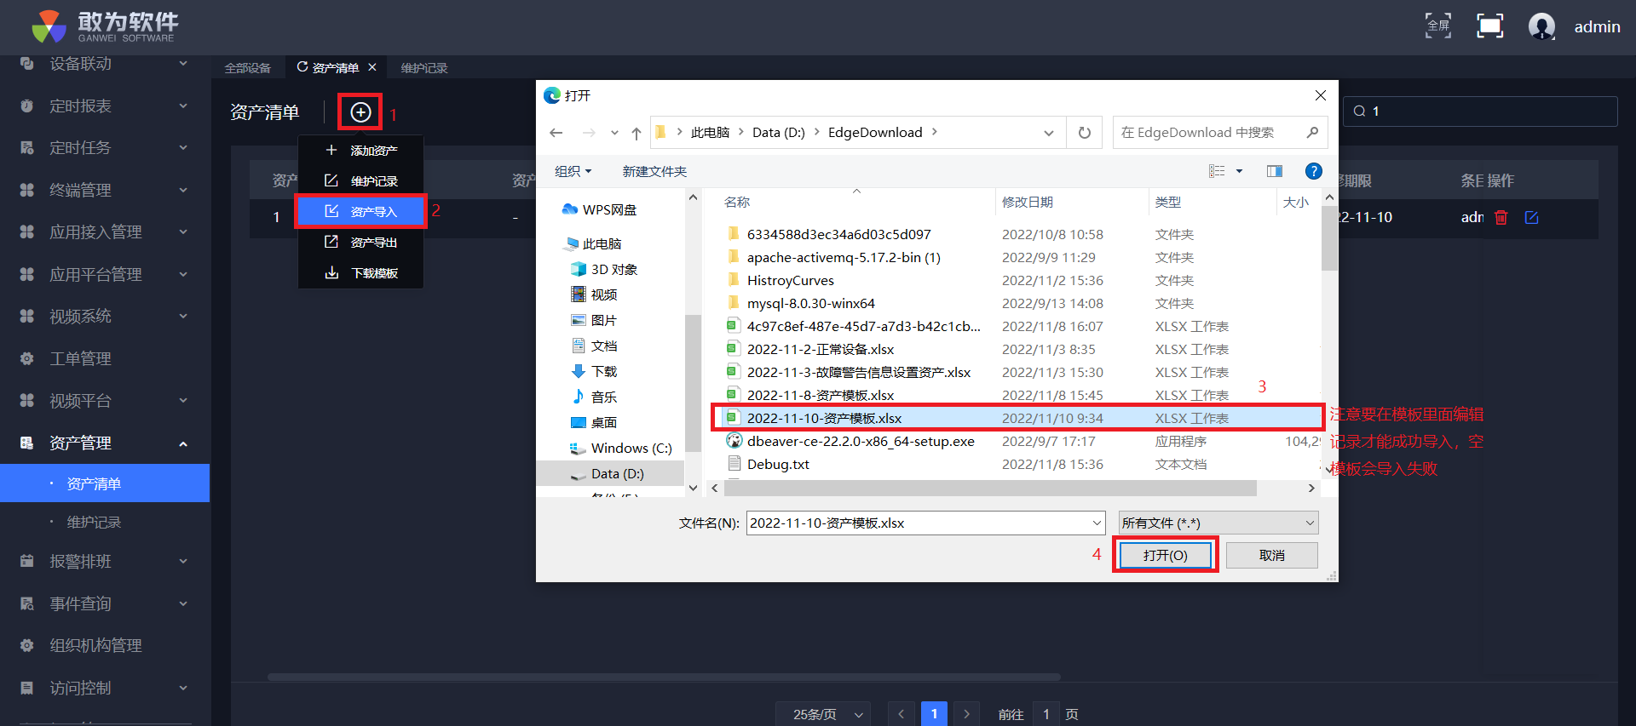The width and height of the screenshot is (1636, 726).
Task: Click the maximize window icon in header
Action: point(1489,26)
